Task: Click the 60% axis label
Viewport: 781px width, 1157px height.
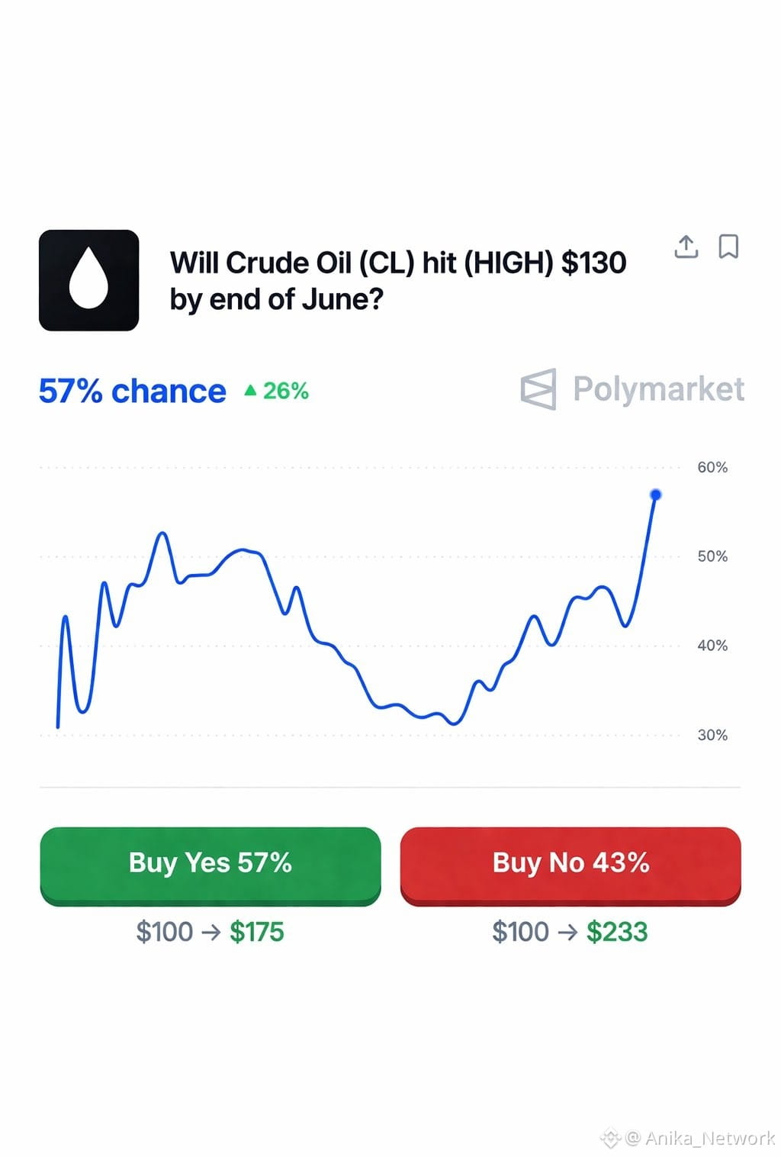Action: 712,467
